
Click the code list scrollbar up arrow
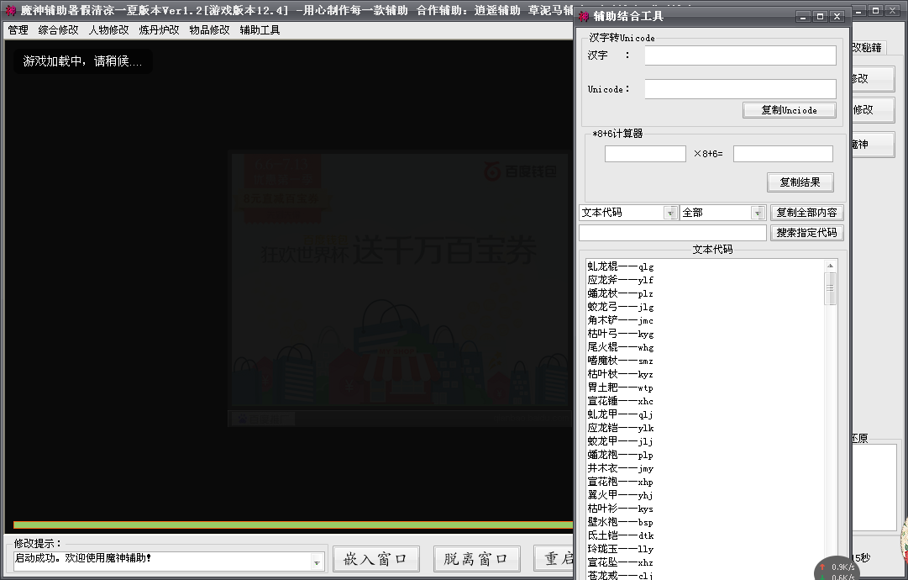[831, 266]
